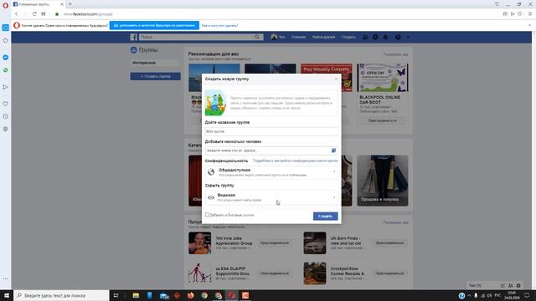Open Найти друзей in Facebook header
536x301 pixels.
pyautogui.click(x=323, y=37)
